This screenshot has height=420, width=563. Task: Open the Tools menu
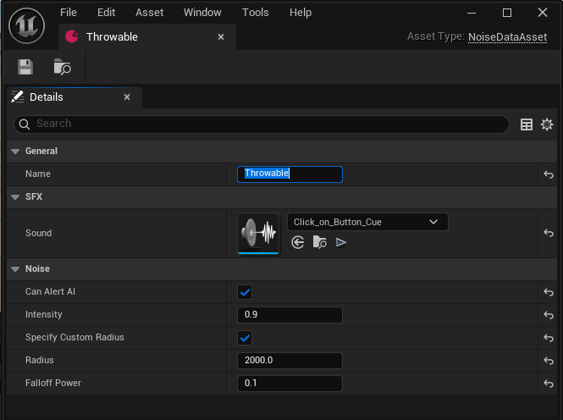[256, 13]
